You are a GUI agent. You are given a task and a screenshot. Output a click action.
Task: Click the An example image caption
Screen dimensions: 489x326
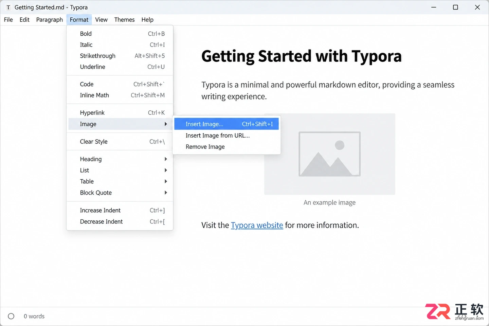[329, 202]
